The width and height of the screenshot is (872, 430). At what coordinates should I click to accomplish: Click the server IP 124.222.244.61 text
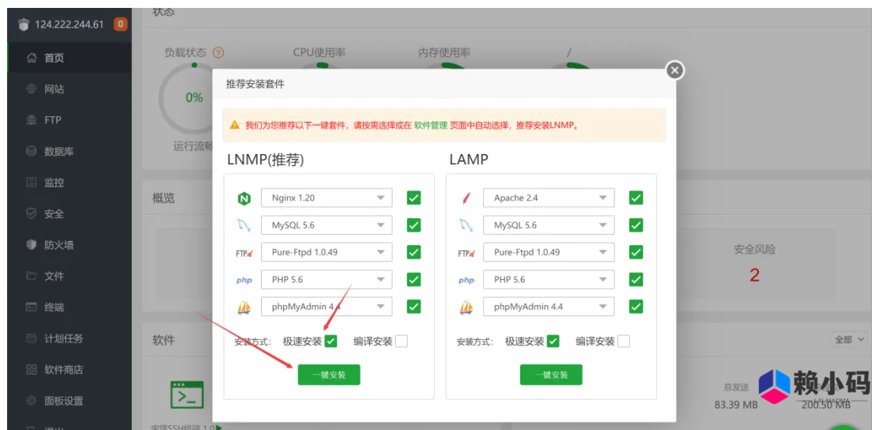69,25
